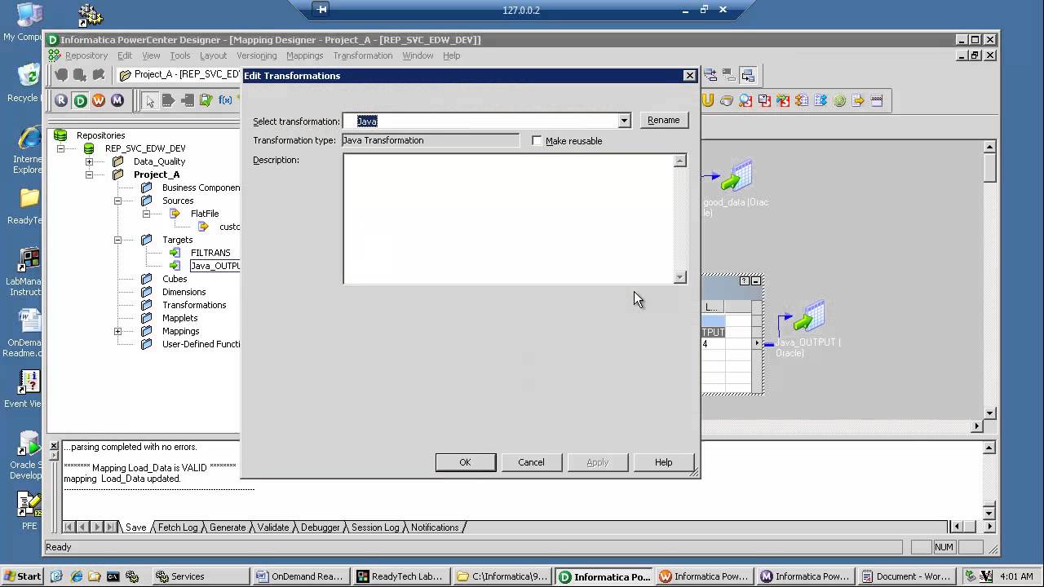Toggle the Make reusable checkbox

(x=537, y=141)
